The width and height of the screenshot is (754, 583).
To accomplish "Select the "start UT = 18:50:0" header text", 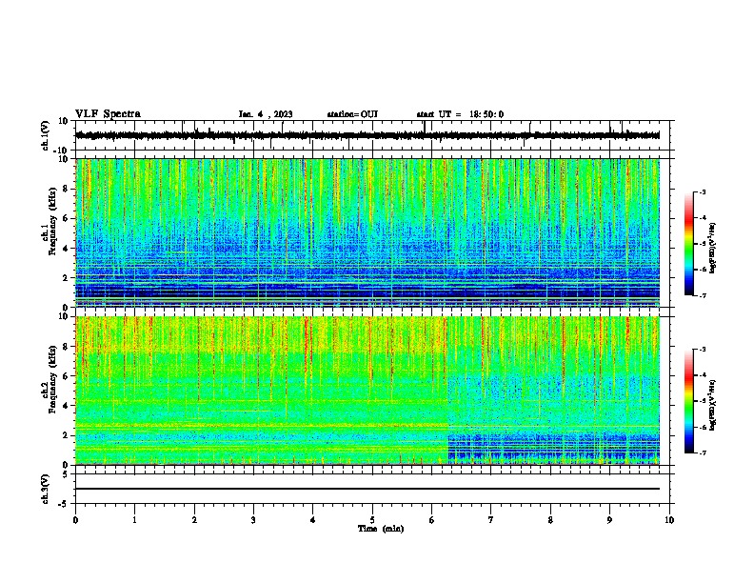I will 460,114.
